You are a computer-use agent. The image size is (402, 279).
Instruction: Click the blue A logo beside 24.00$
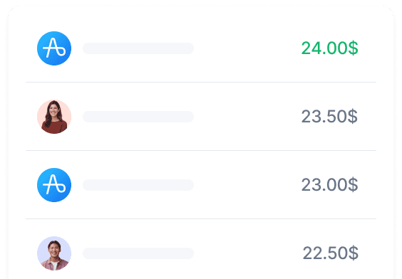point(54,48)
